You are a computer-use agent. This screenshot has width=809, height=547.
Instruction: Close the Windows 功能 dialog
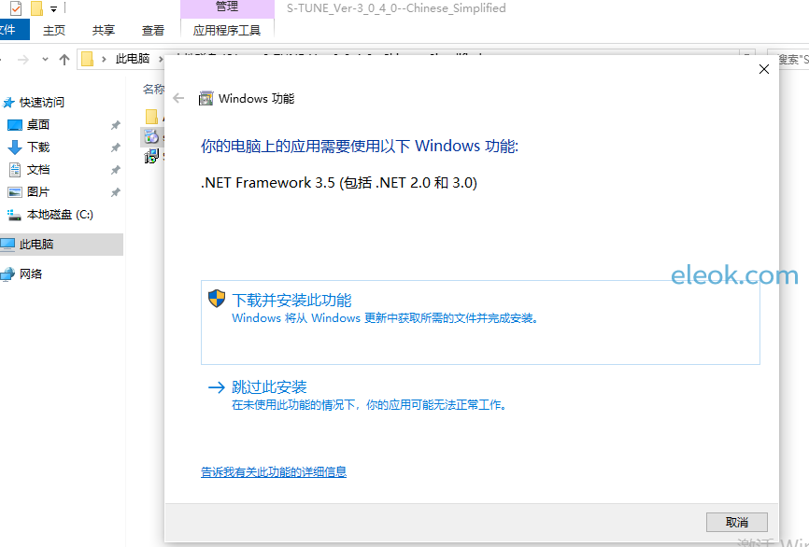[763, 69]
